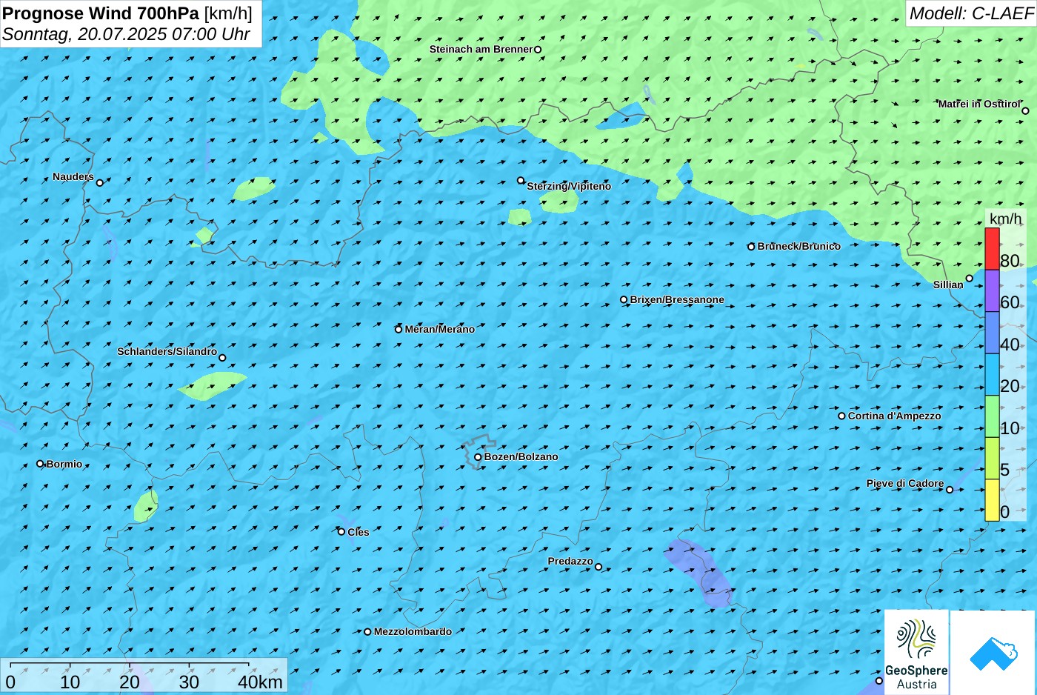Select the Sillian map marker
The image size is (1037, 695).
969,279
